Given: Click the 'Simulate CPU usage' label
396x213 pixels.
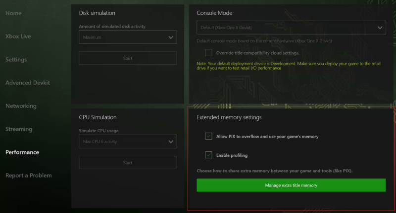Looking at the screenshot, I should (99, 131).
